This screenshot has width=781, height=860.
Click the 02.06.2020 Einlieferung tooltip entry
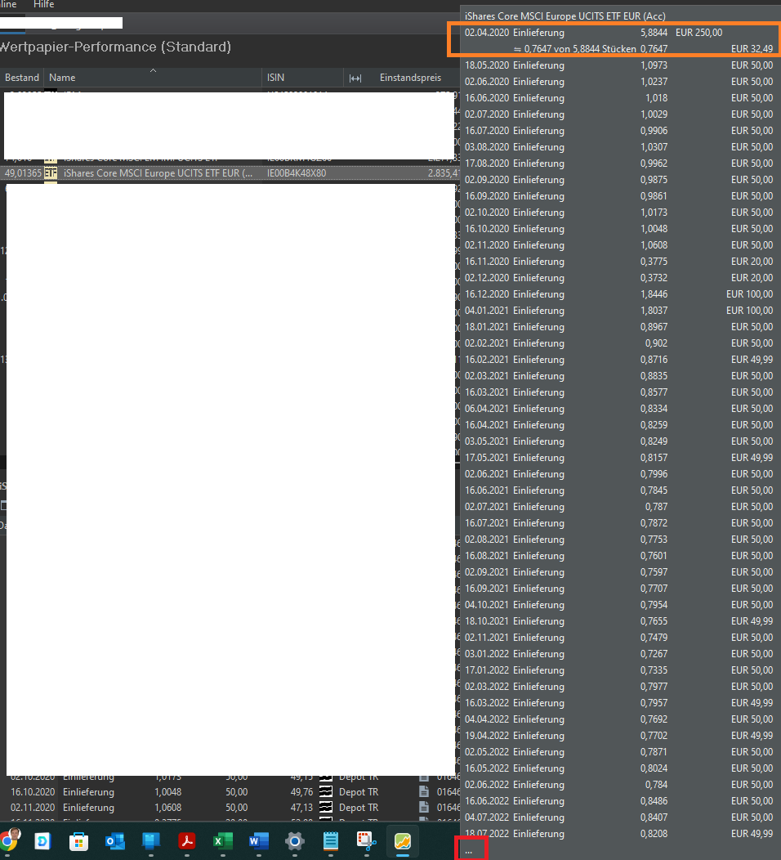618,82
